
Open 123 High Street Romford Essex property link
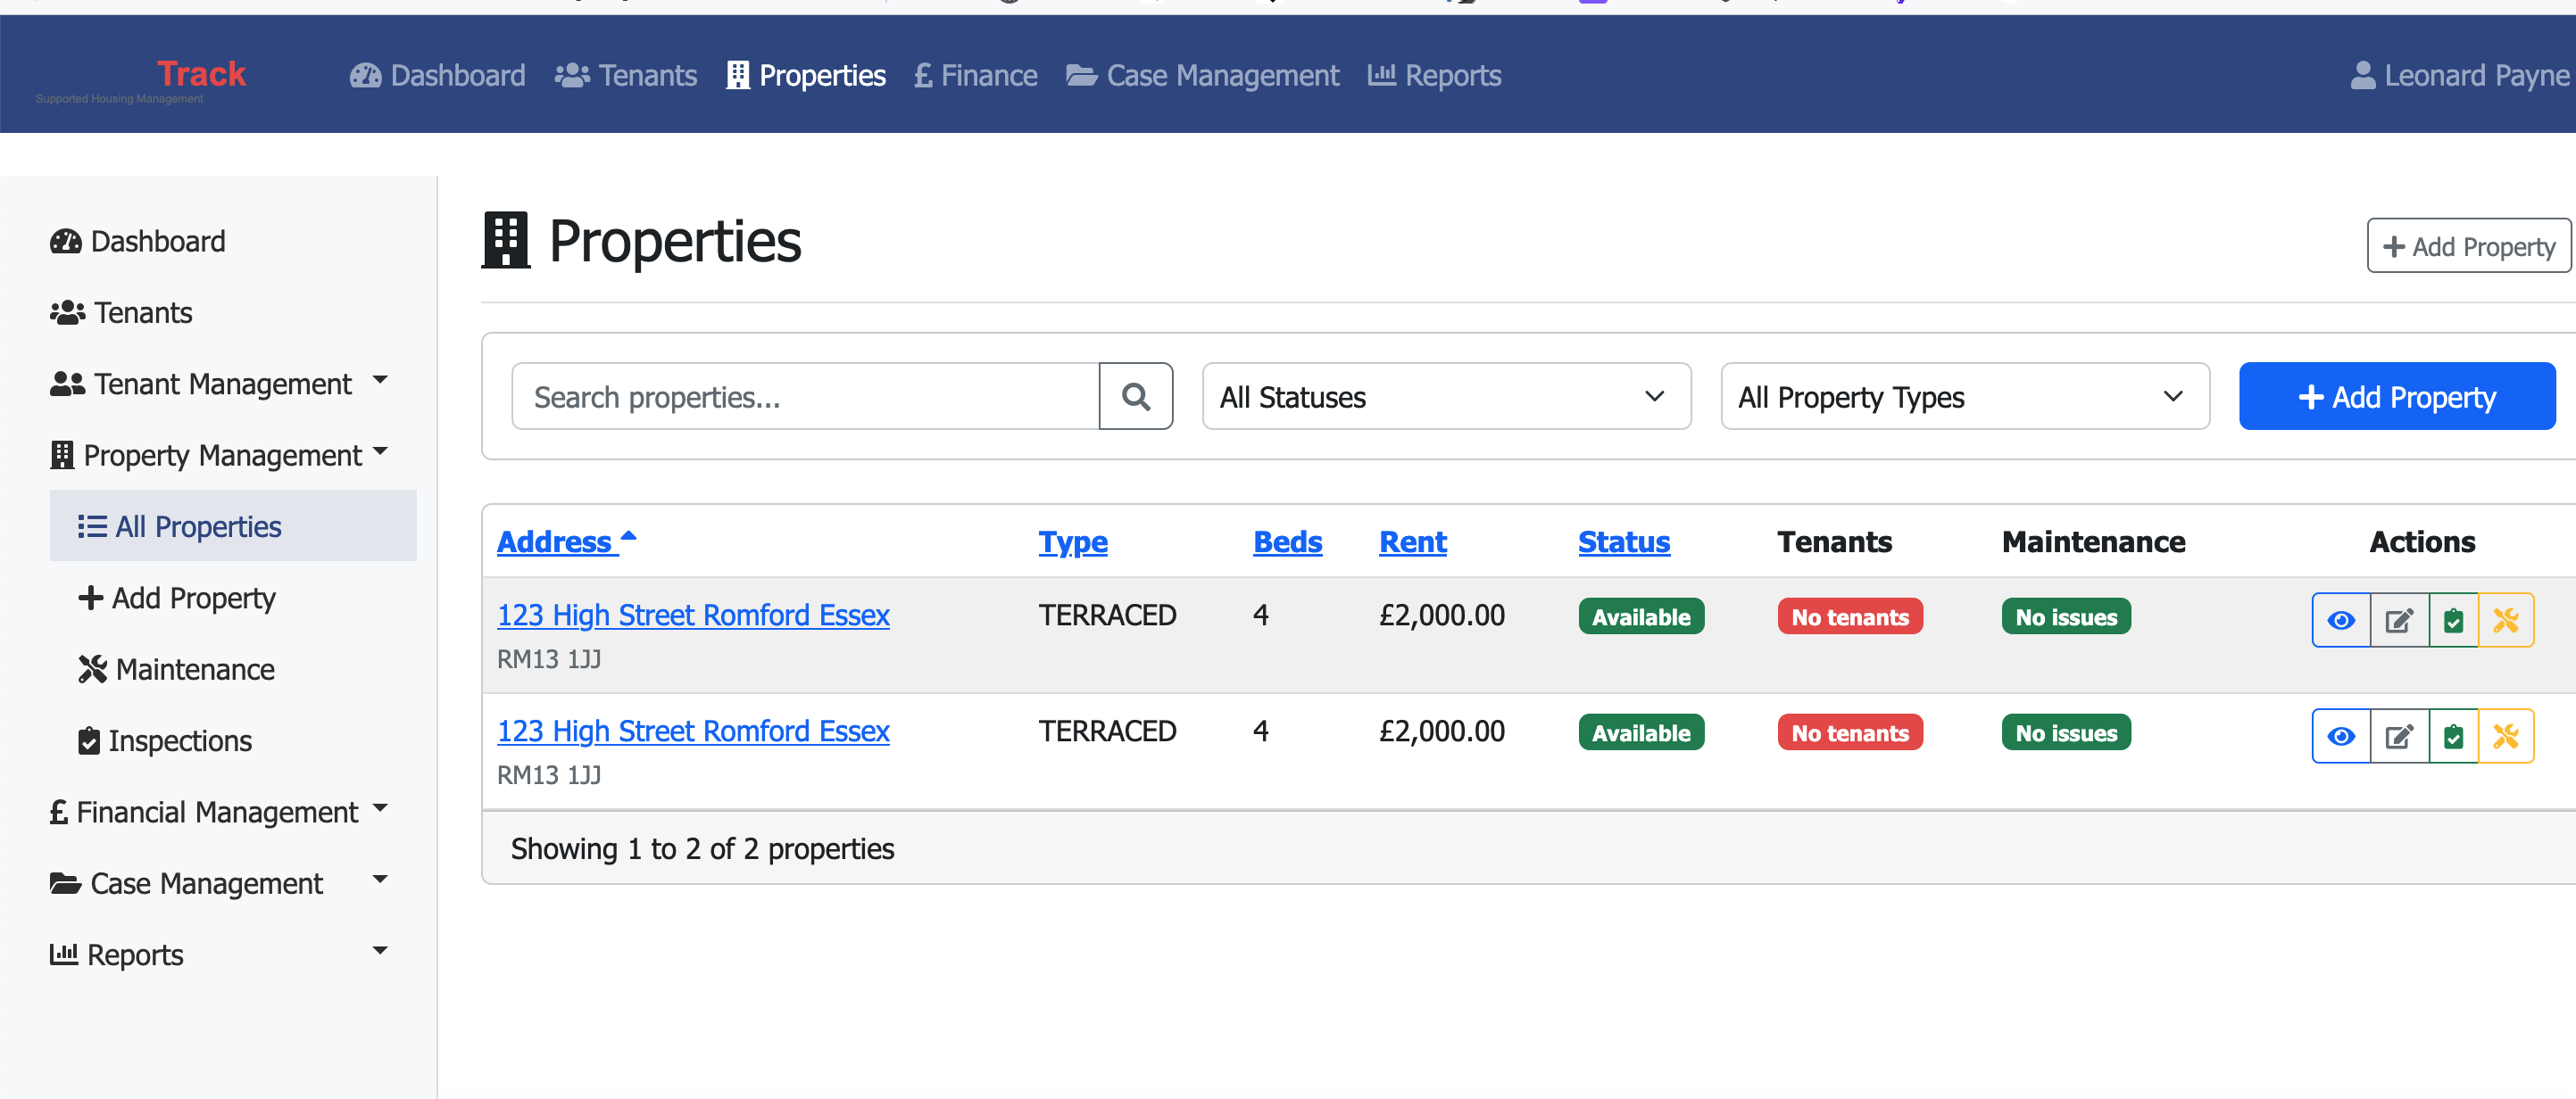tap(693, 615)
